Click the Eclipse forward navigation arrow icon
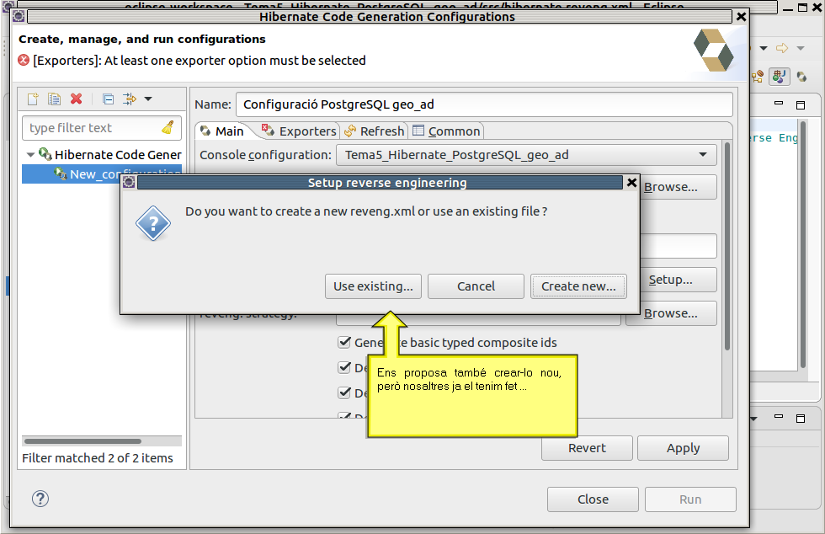The image size is (825, 534). (x=782, y=48)
